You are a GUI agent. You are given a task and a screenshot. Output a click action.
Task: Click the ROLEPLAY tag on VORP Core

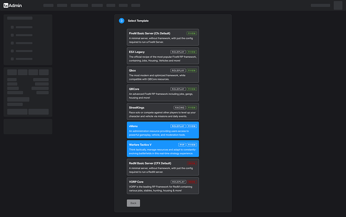(x=179, y=182)
